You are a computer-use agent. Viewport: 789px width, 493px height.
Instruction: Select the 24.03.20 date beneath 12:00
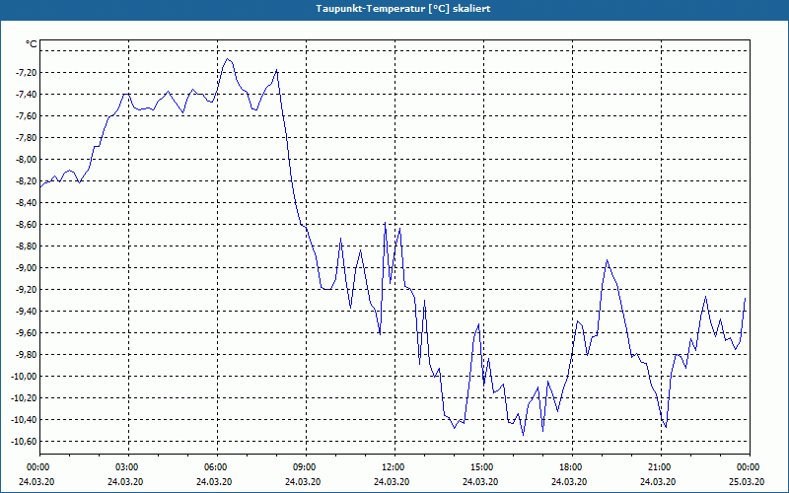(392, 481)
